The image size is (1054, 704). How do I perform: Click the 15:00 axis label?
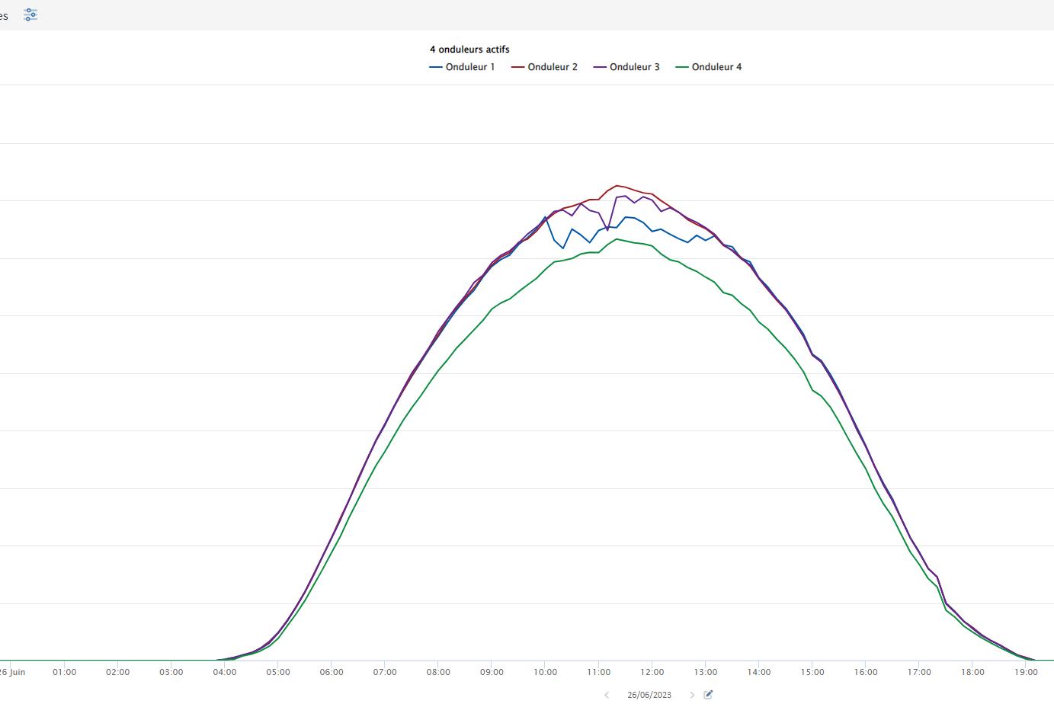point(812,672)
